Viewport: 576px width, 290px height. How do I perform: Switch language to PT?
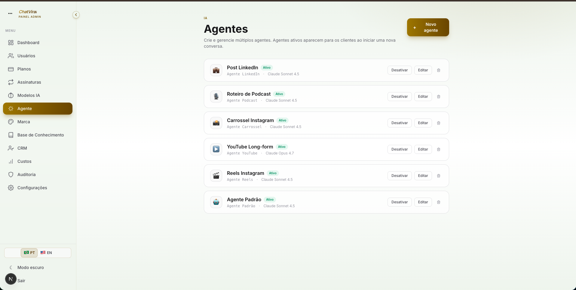coord(29,253)
